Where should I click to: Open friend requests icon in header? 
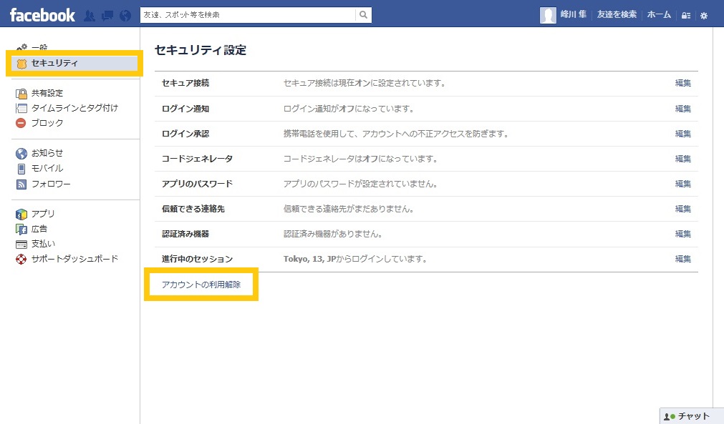90,16
